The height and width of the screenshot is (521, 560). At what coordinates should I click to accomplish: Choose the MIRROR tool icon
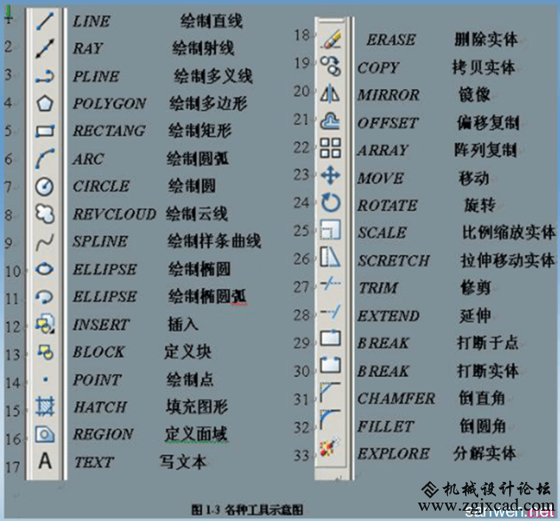click(330, 93)
